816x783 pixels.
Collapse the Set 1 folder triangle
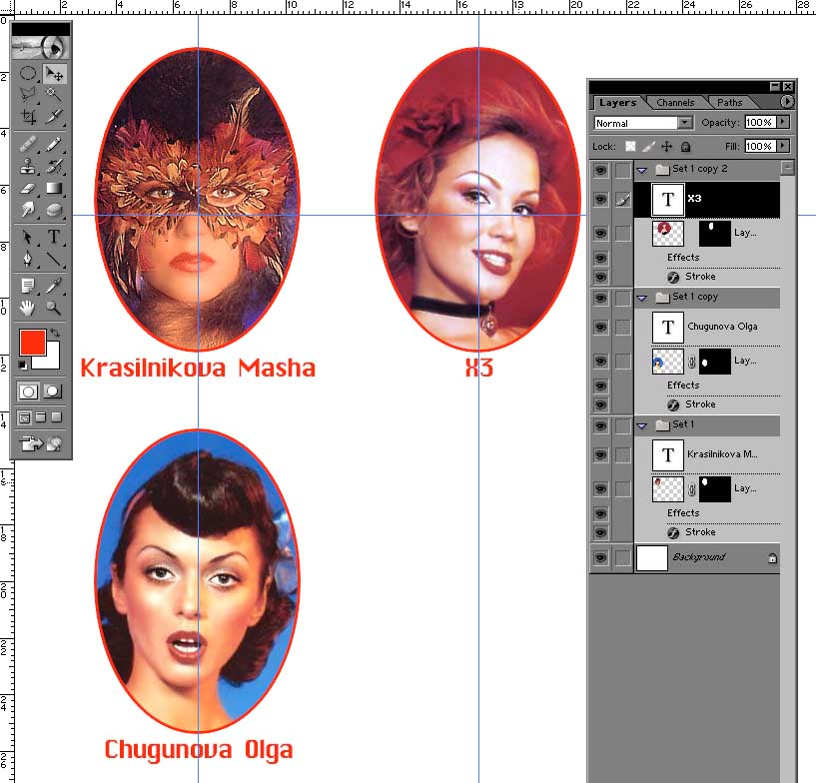[x=641, y=425]
